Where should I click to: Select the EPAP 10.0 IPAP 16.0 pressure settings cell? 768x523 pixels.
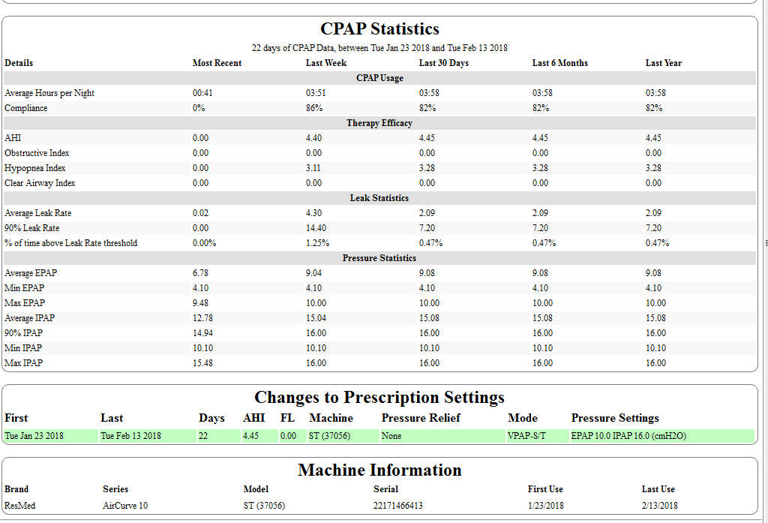[628, 436]
